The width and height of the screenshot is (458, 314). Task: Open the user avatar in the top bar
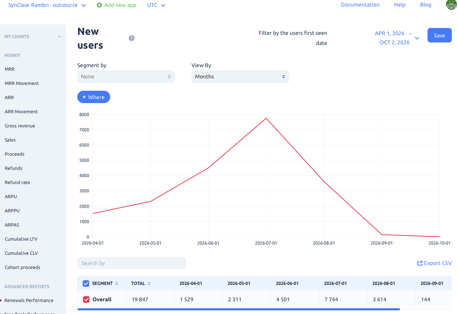(x=451, y=5)
